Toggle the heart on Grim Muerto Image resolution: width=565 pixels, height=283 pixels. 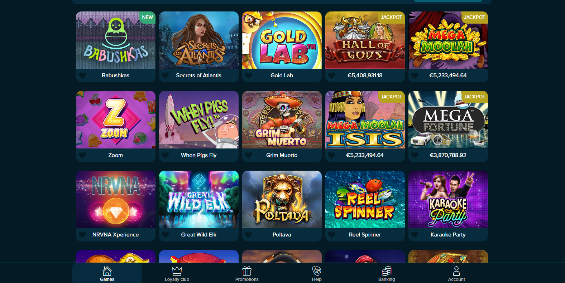coord(248,155)
